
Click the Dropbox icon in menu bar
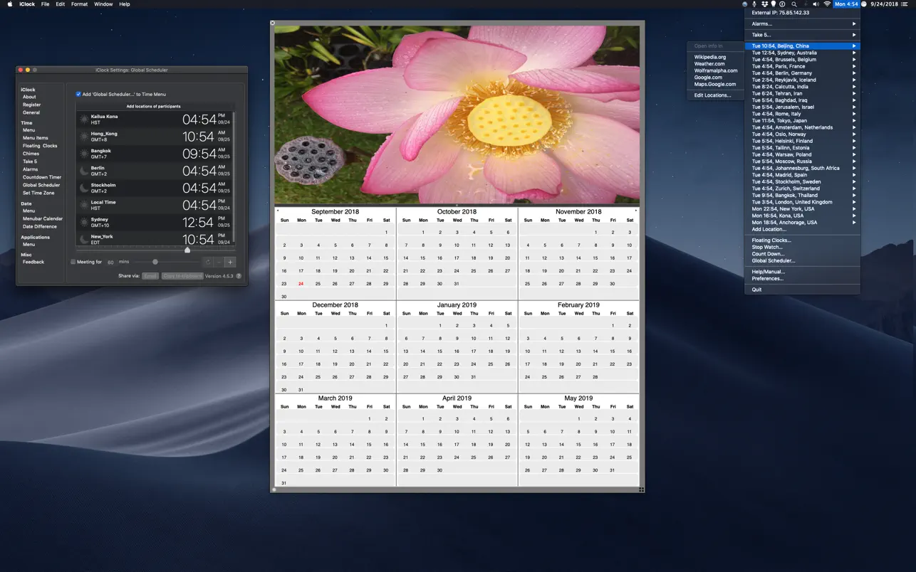[x=764, y=4]
